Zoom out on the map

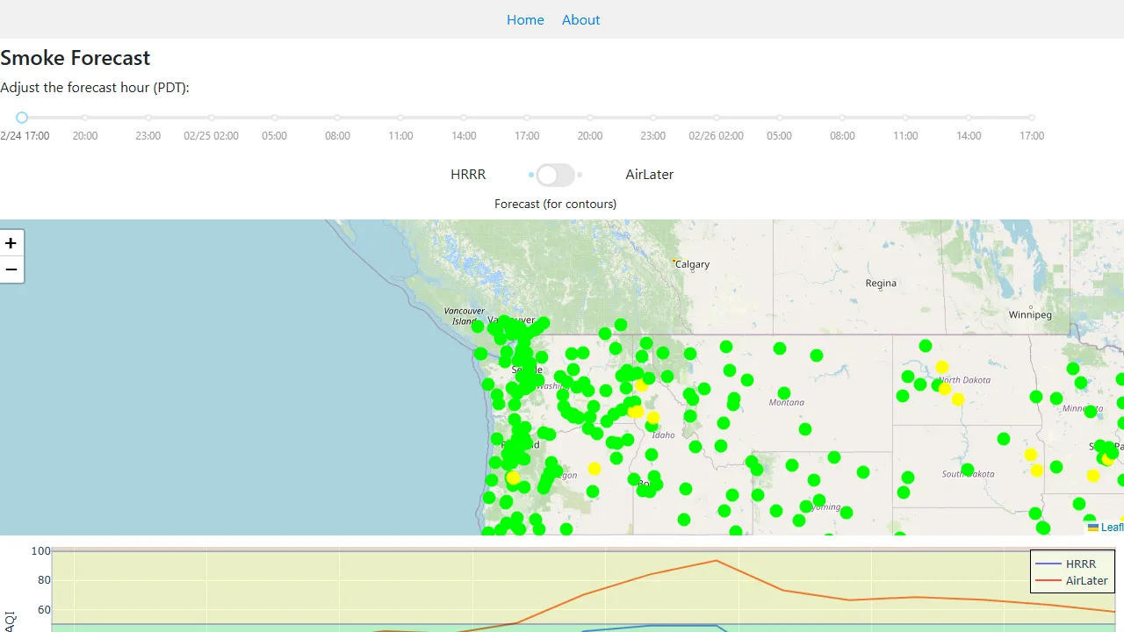11,269
